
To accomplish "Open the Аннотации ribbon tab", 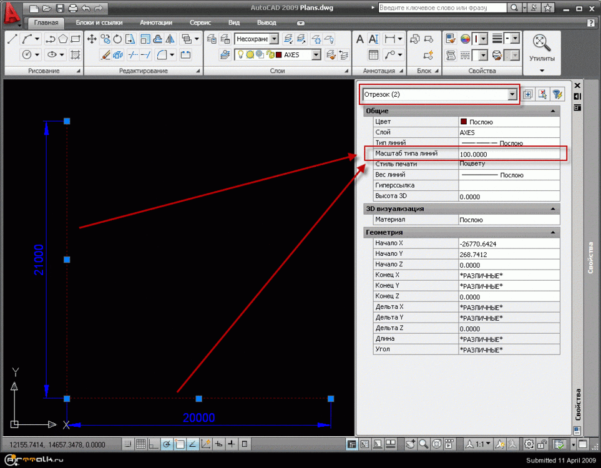I will pyautogui.click(x=156, y=22).
